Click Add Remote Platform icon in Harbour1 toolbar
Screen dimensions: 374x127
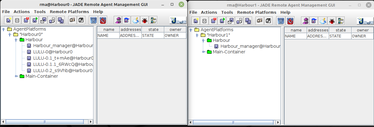coord(281,21)
